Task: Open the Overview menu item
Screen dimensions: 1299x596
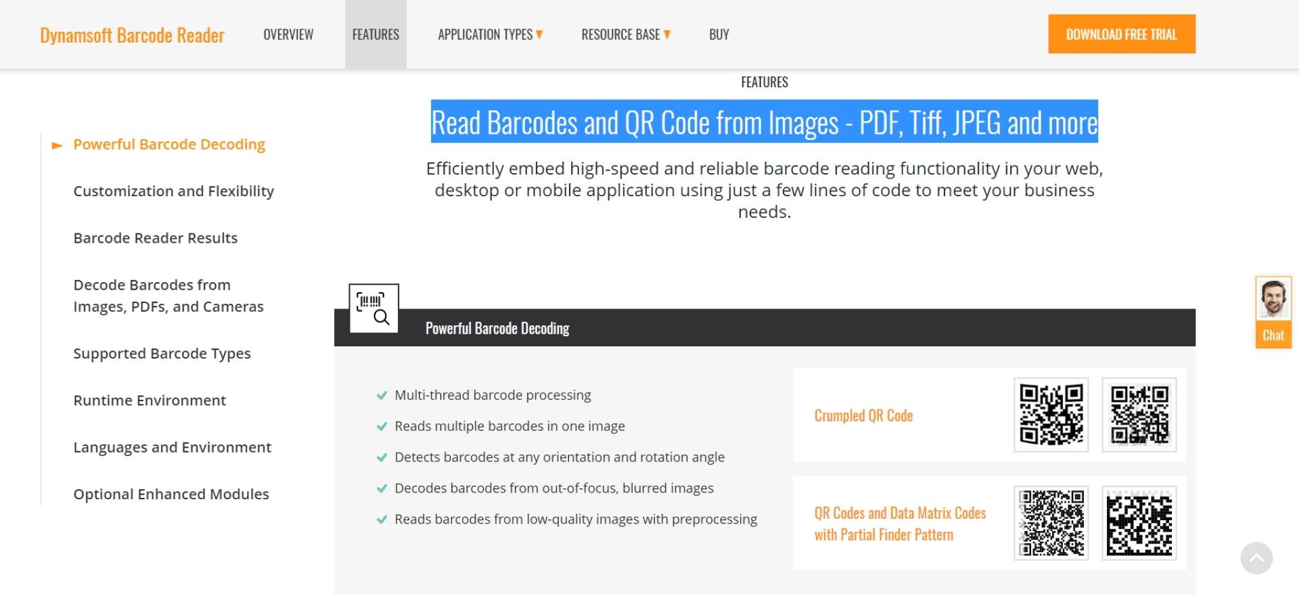Action: tap(288, 35)
